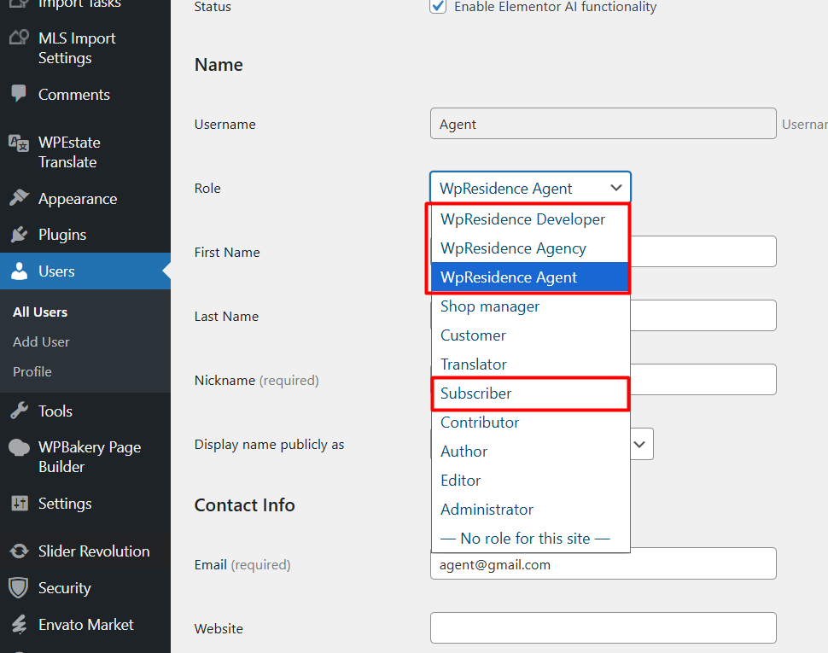Click the First Name input field

point(703,251)
